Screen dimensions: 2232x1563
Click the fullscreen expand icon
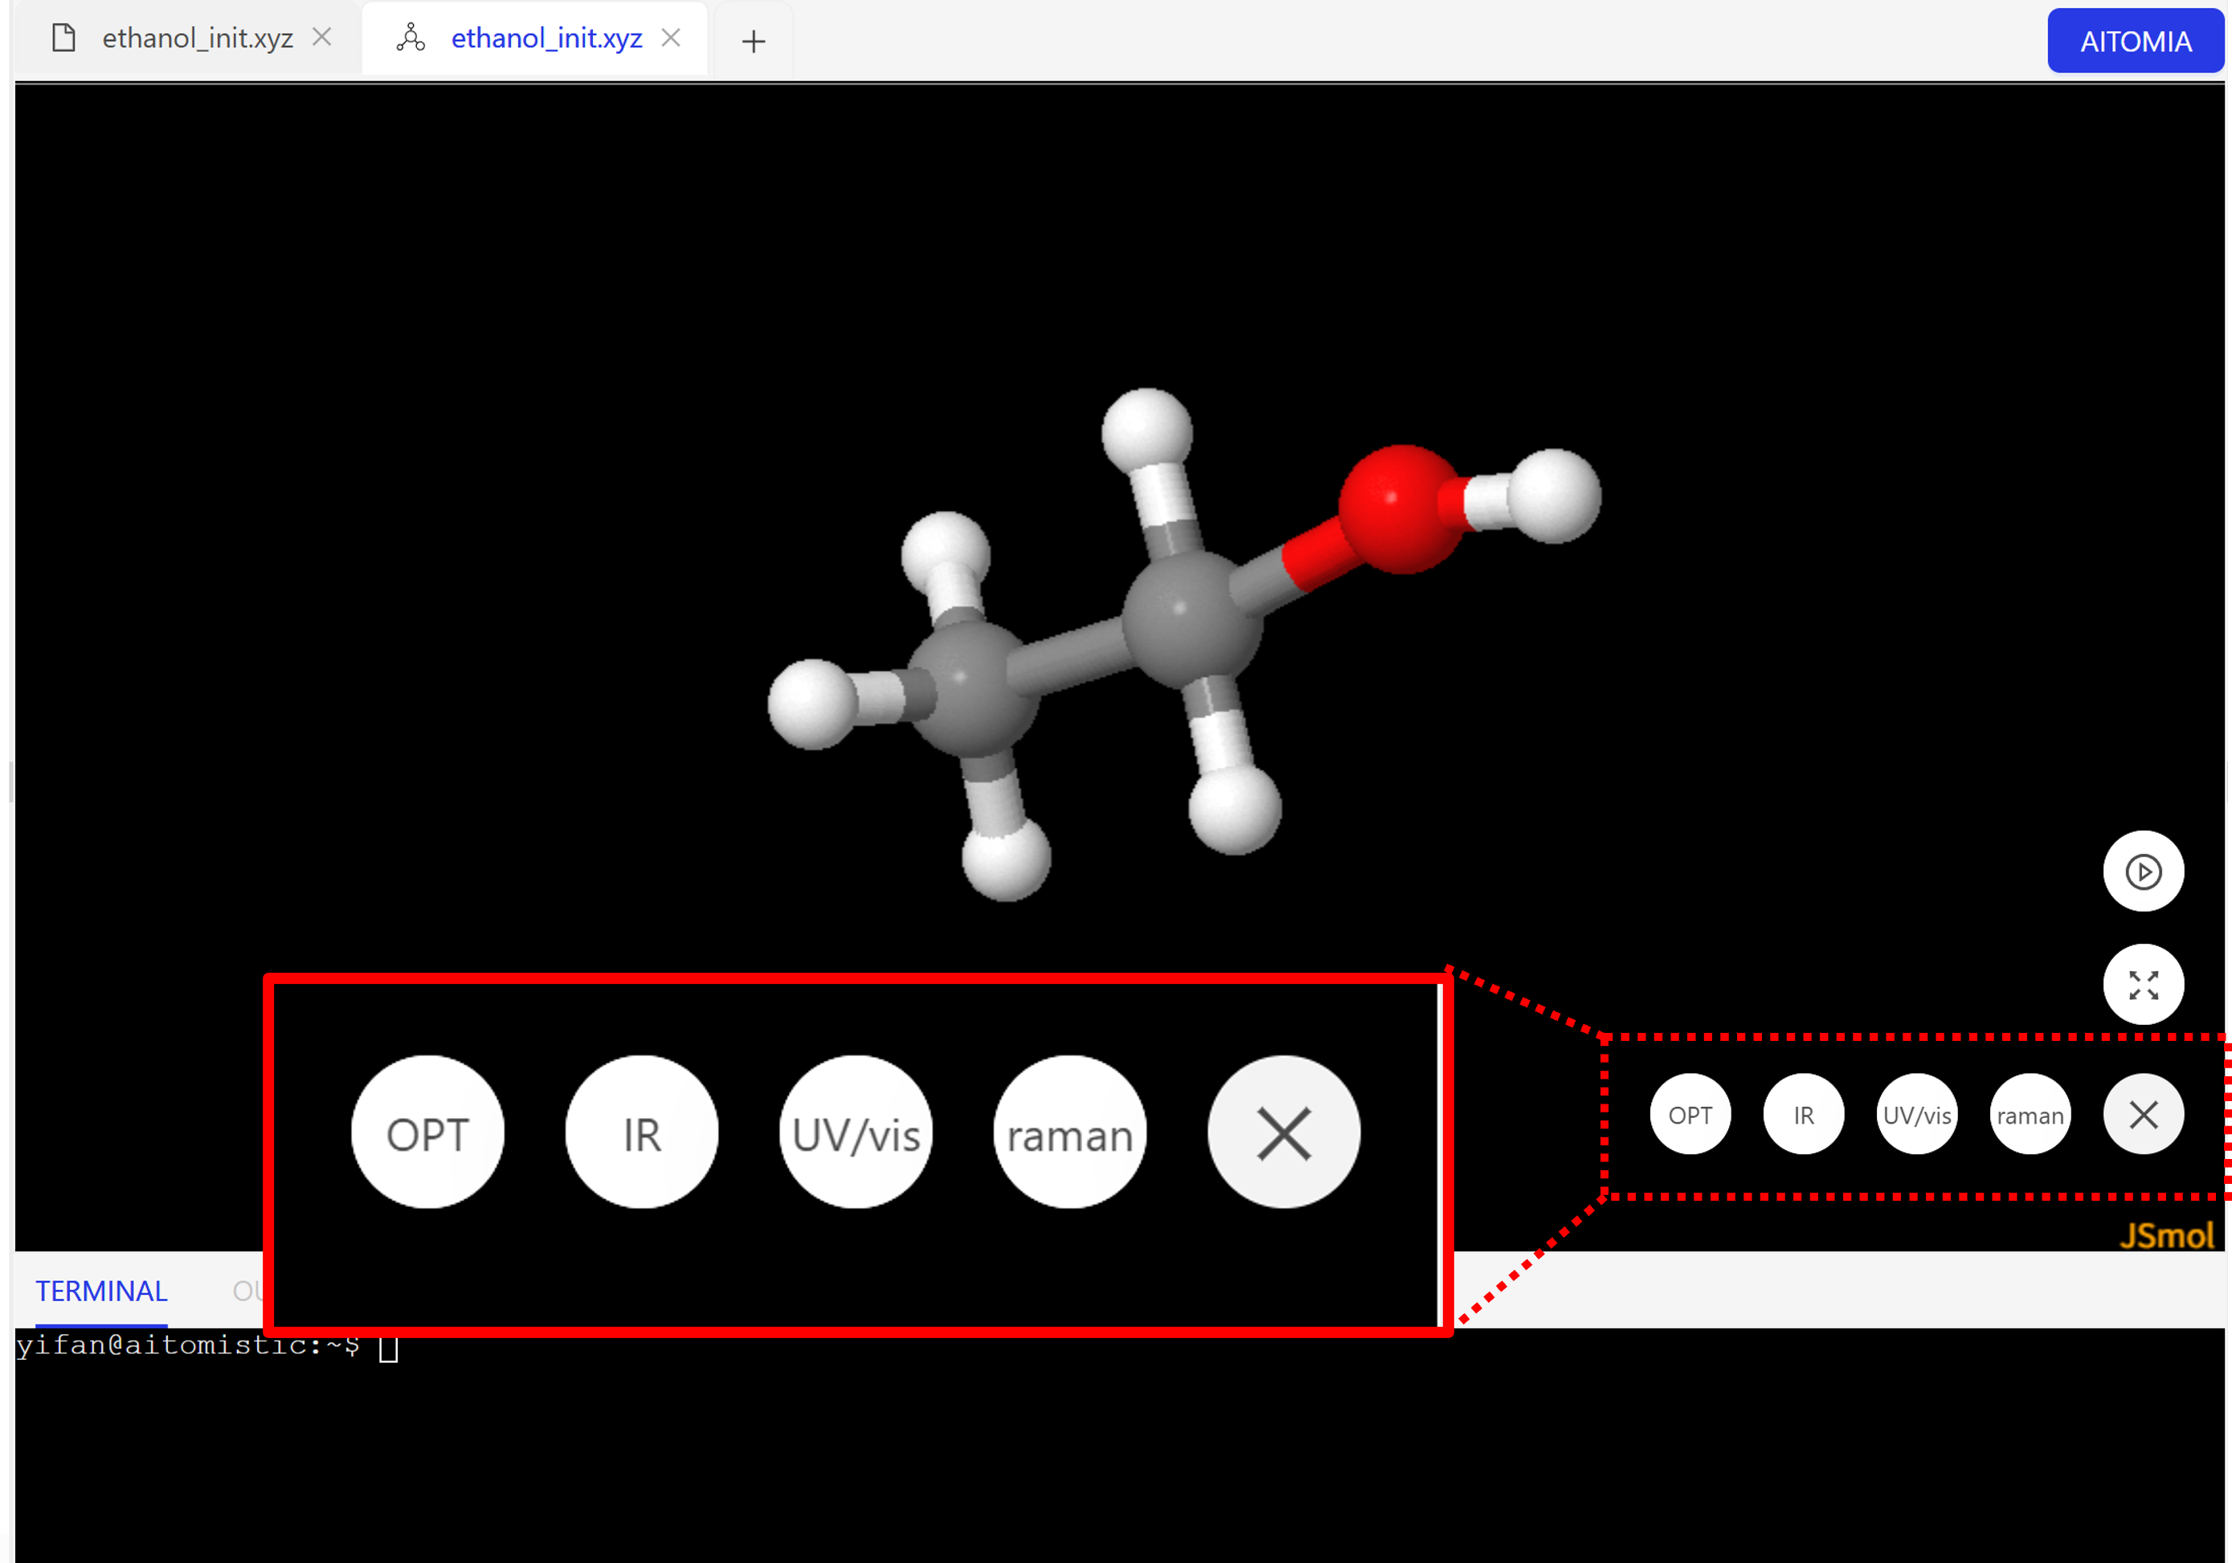(x=2143, y=985)
